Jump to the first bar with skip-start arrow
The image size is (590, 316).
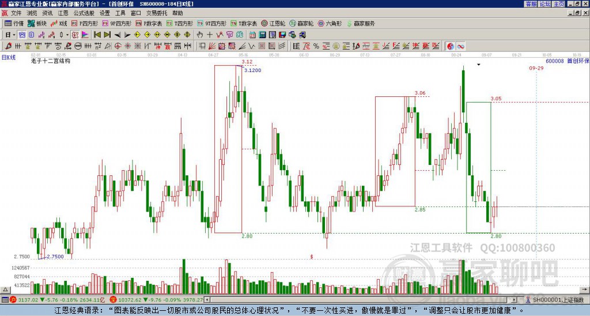click(97, 35)
